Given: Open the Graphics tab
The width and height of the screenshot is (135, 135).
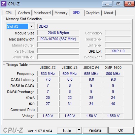Looking at the screenshot, I should point(93,13).
